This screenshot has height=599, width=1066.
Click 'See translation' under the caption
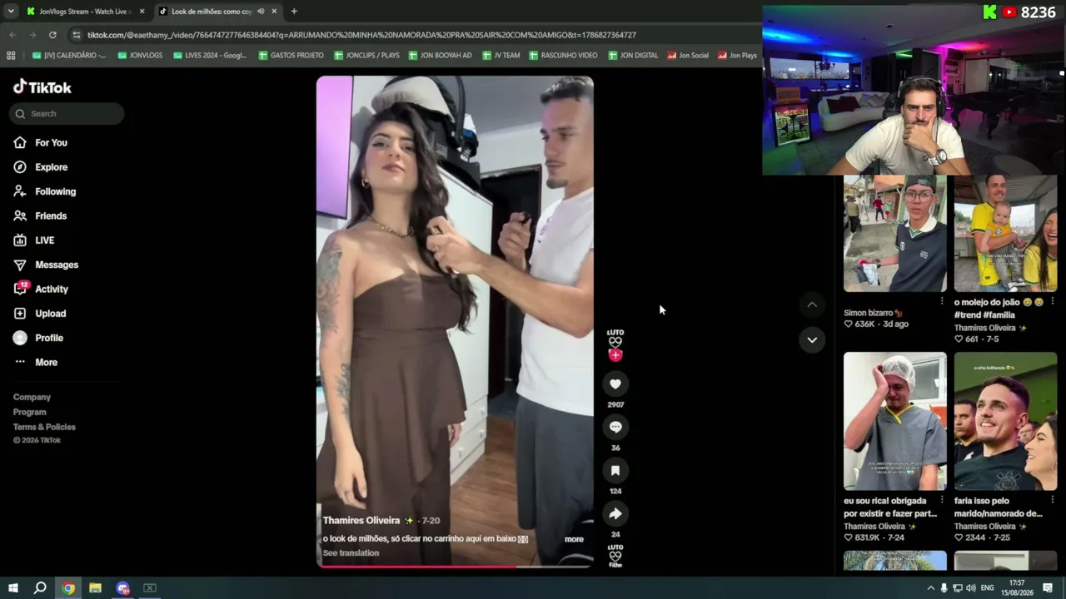click(x=351, y=553)
